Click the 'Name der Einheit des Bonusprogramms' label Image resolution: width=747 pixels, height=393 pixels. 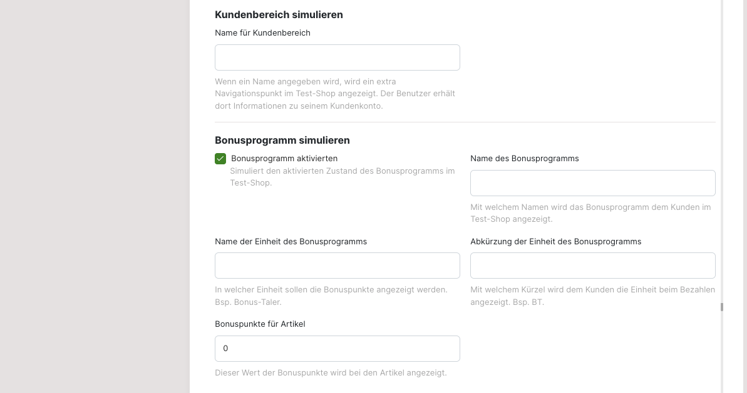point(291,241)
